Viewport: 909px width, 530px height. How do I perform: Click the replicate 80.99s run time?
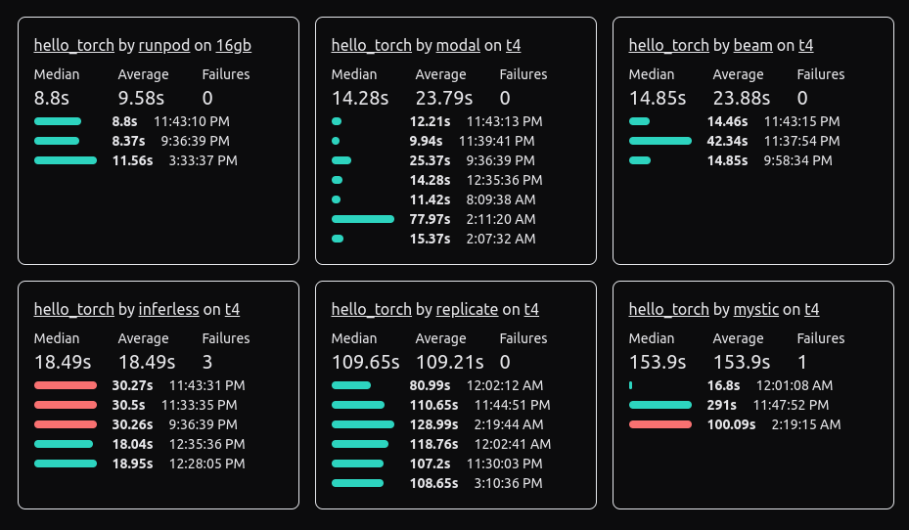pos(430,385)
